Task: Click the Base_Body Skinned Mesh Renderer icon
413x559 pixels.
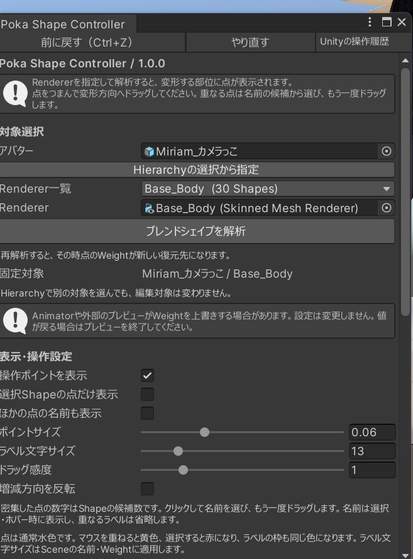Action: [149, 208]
